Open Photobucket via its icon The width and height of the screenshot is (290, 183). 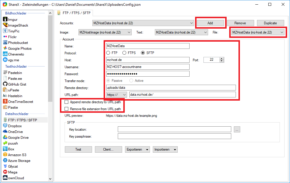5,42
